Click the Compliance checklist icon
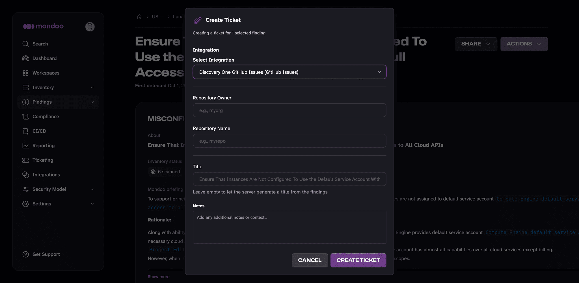 coord(25,117)
